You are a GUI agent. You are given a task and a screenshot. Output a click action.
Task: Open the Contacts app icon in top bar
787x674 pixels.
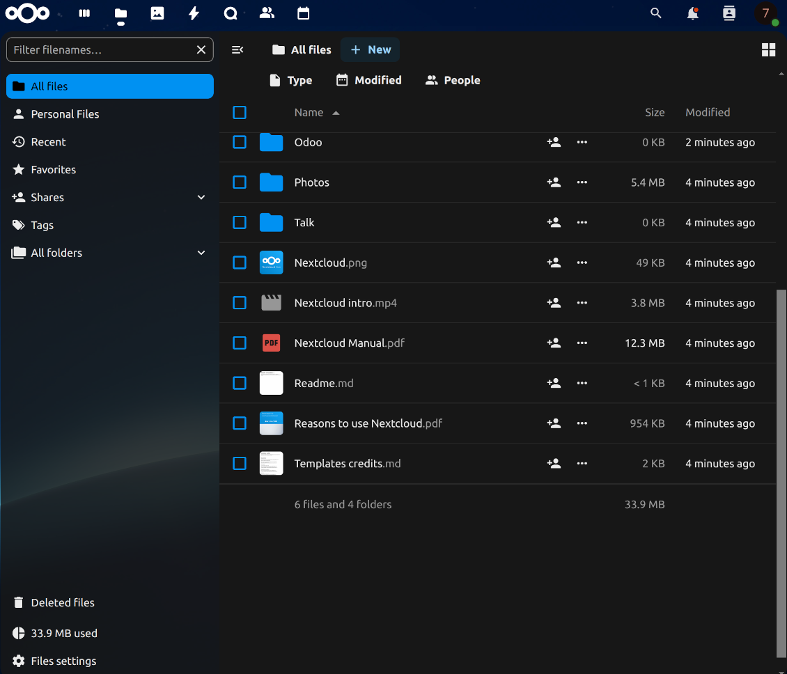[267, 13]
